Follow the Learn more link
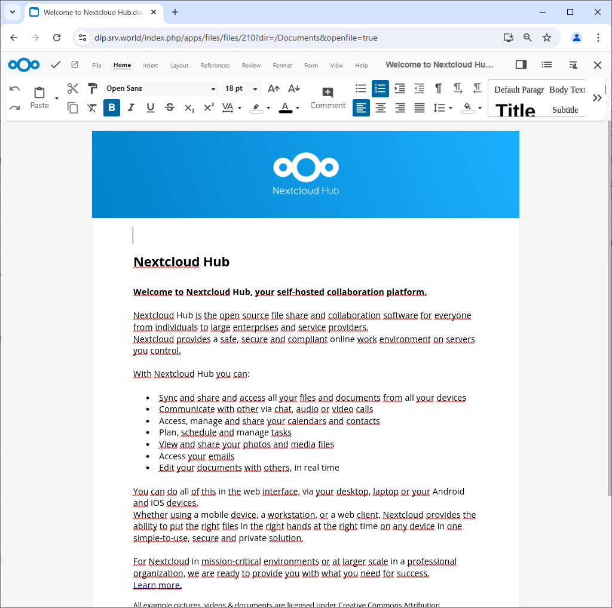The width and height of the screenshot is (612, 608). [157, 585]
